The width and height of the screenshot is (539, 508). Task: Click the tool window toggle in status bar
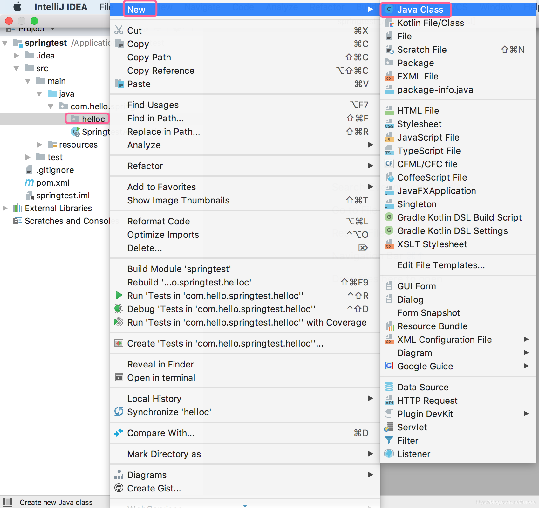point(7,502)
